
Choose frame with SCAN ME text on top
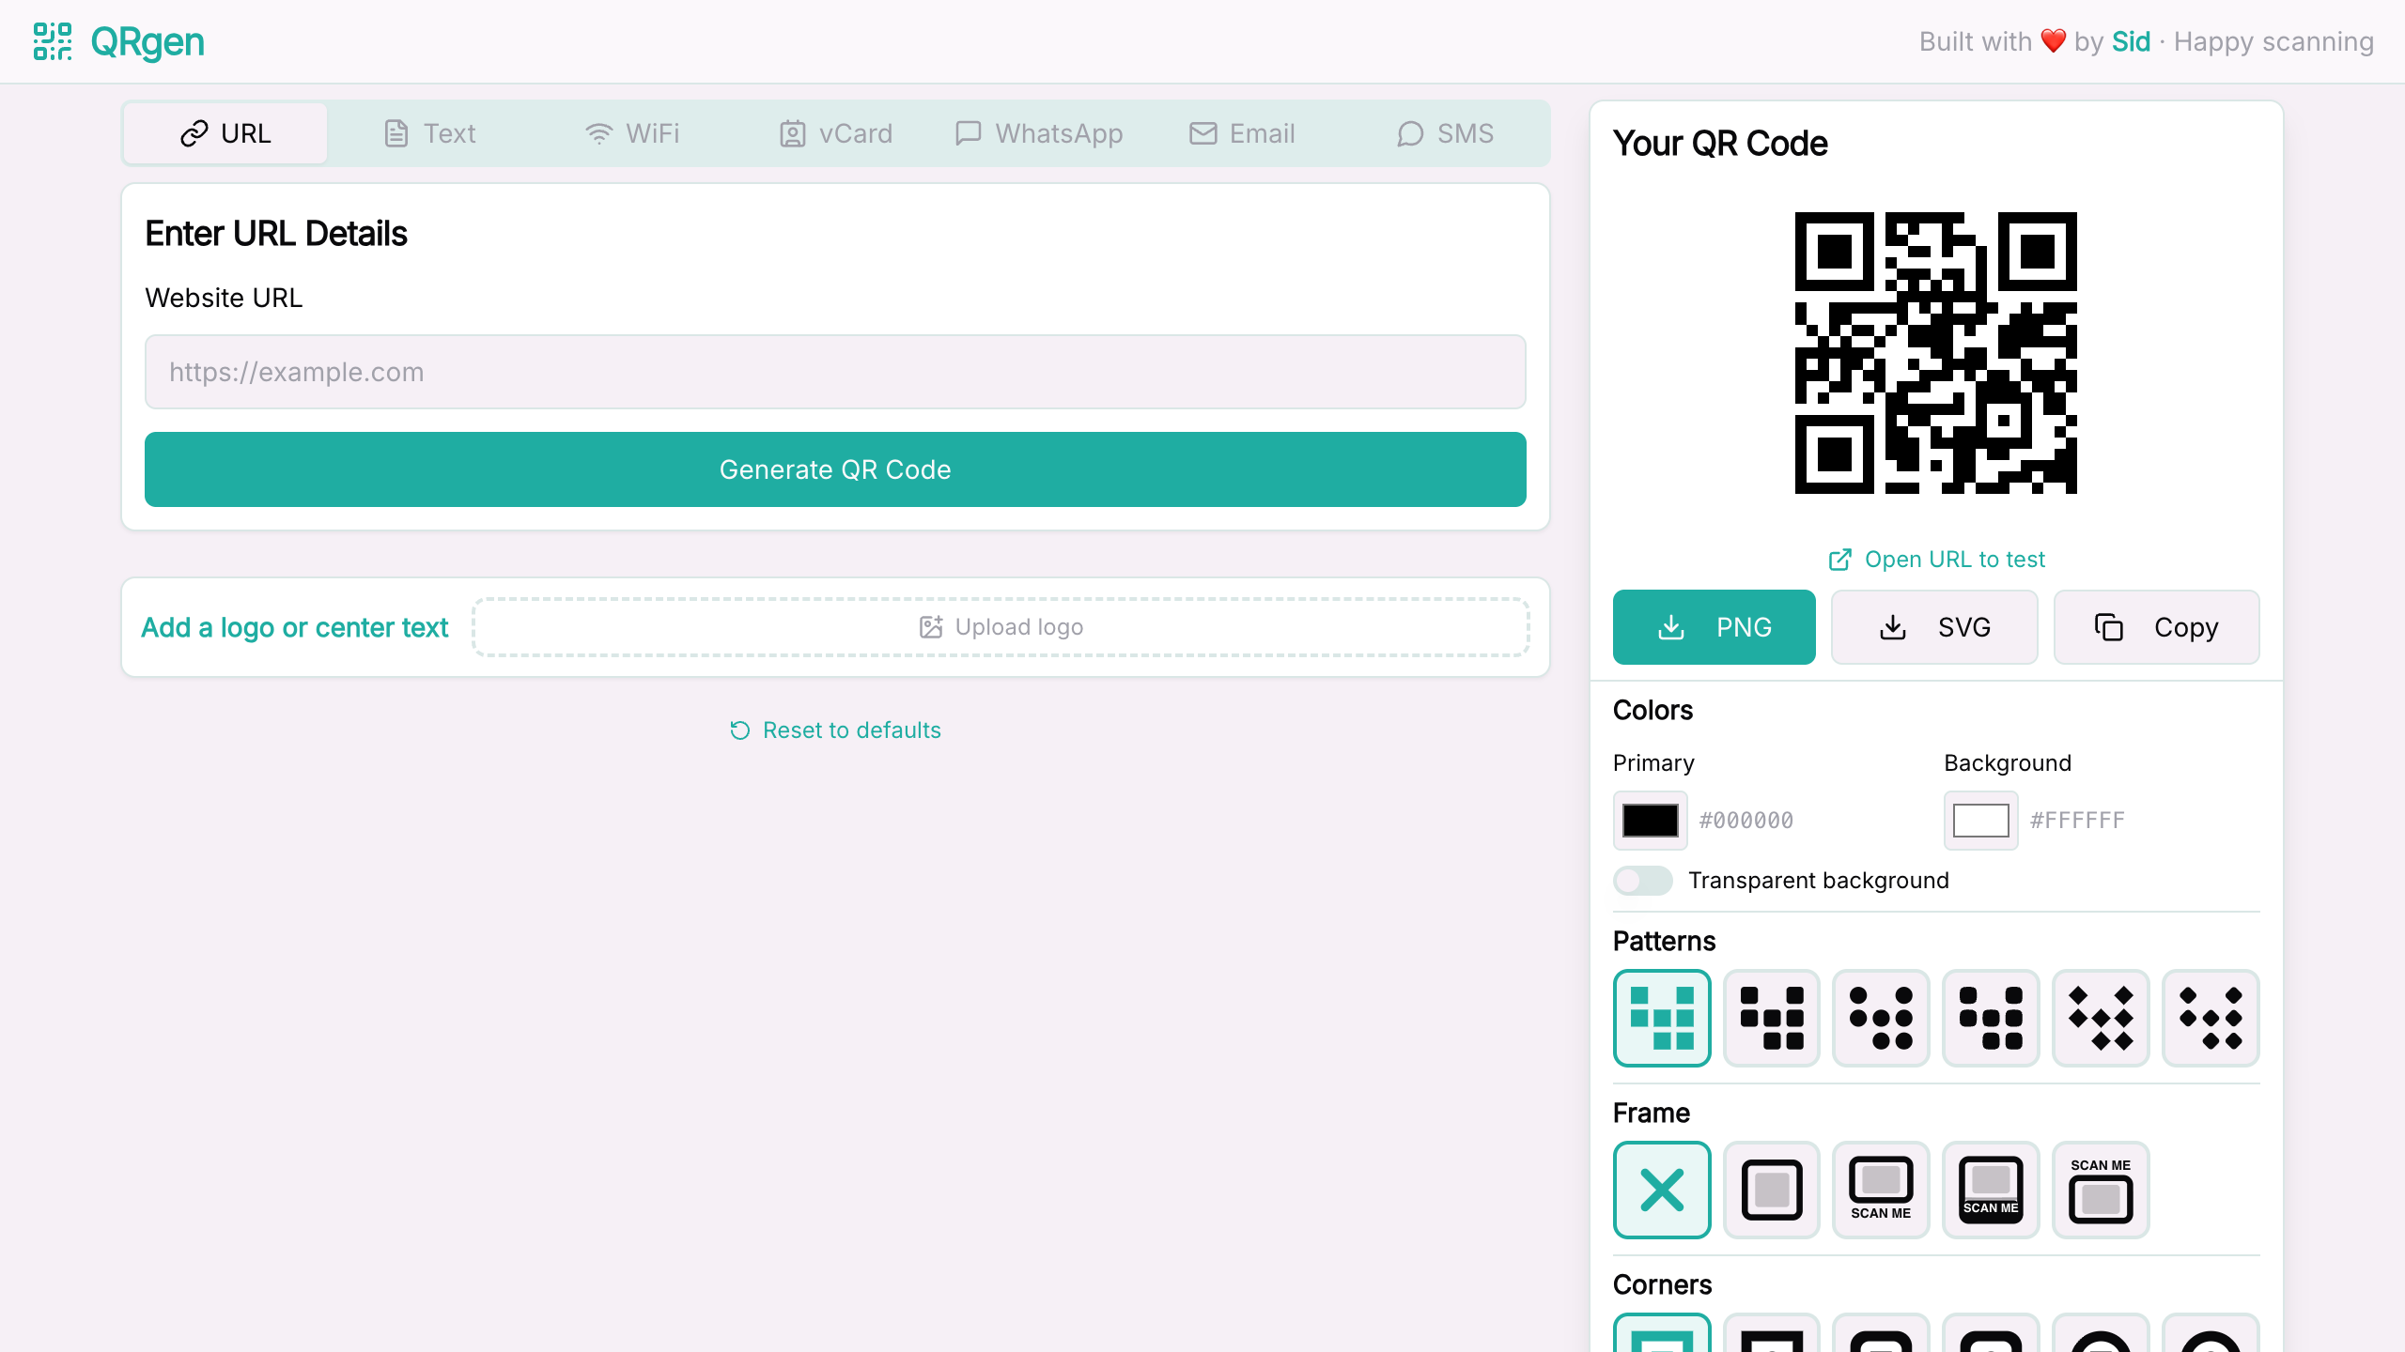point(2101,1190)
